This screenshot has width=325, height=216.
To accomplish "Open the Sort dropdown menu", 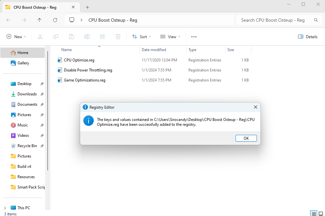I will coord(141,37).
